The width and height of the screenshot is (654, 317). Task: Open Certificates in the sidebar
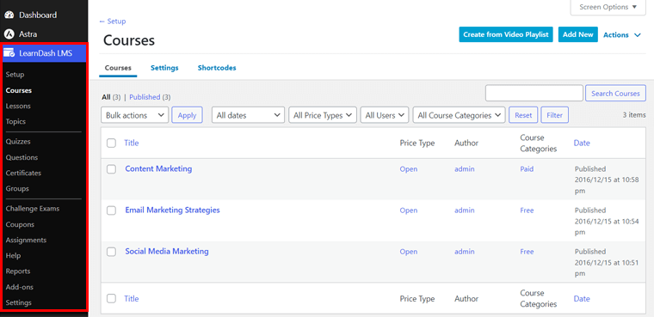click(x=23, y=173)
